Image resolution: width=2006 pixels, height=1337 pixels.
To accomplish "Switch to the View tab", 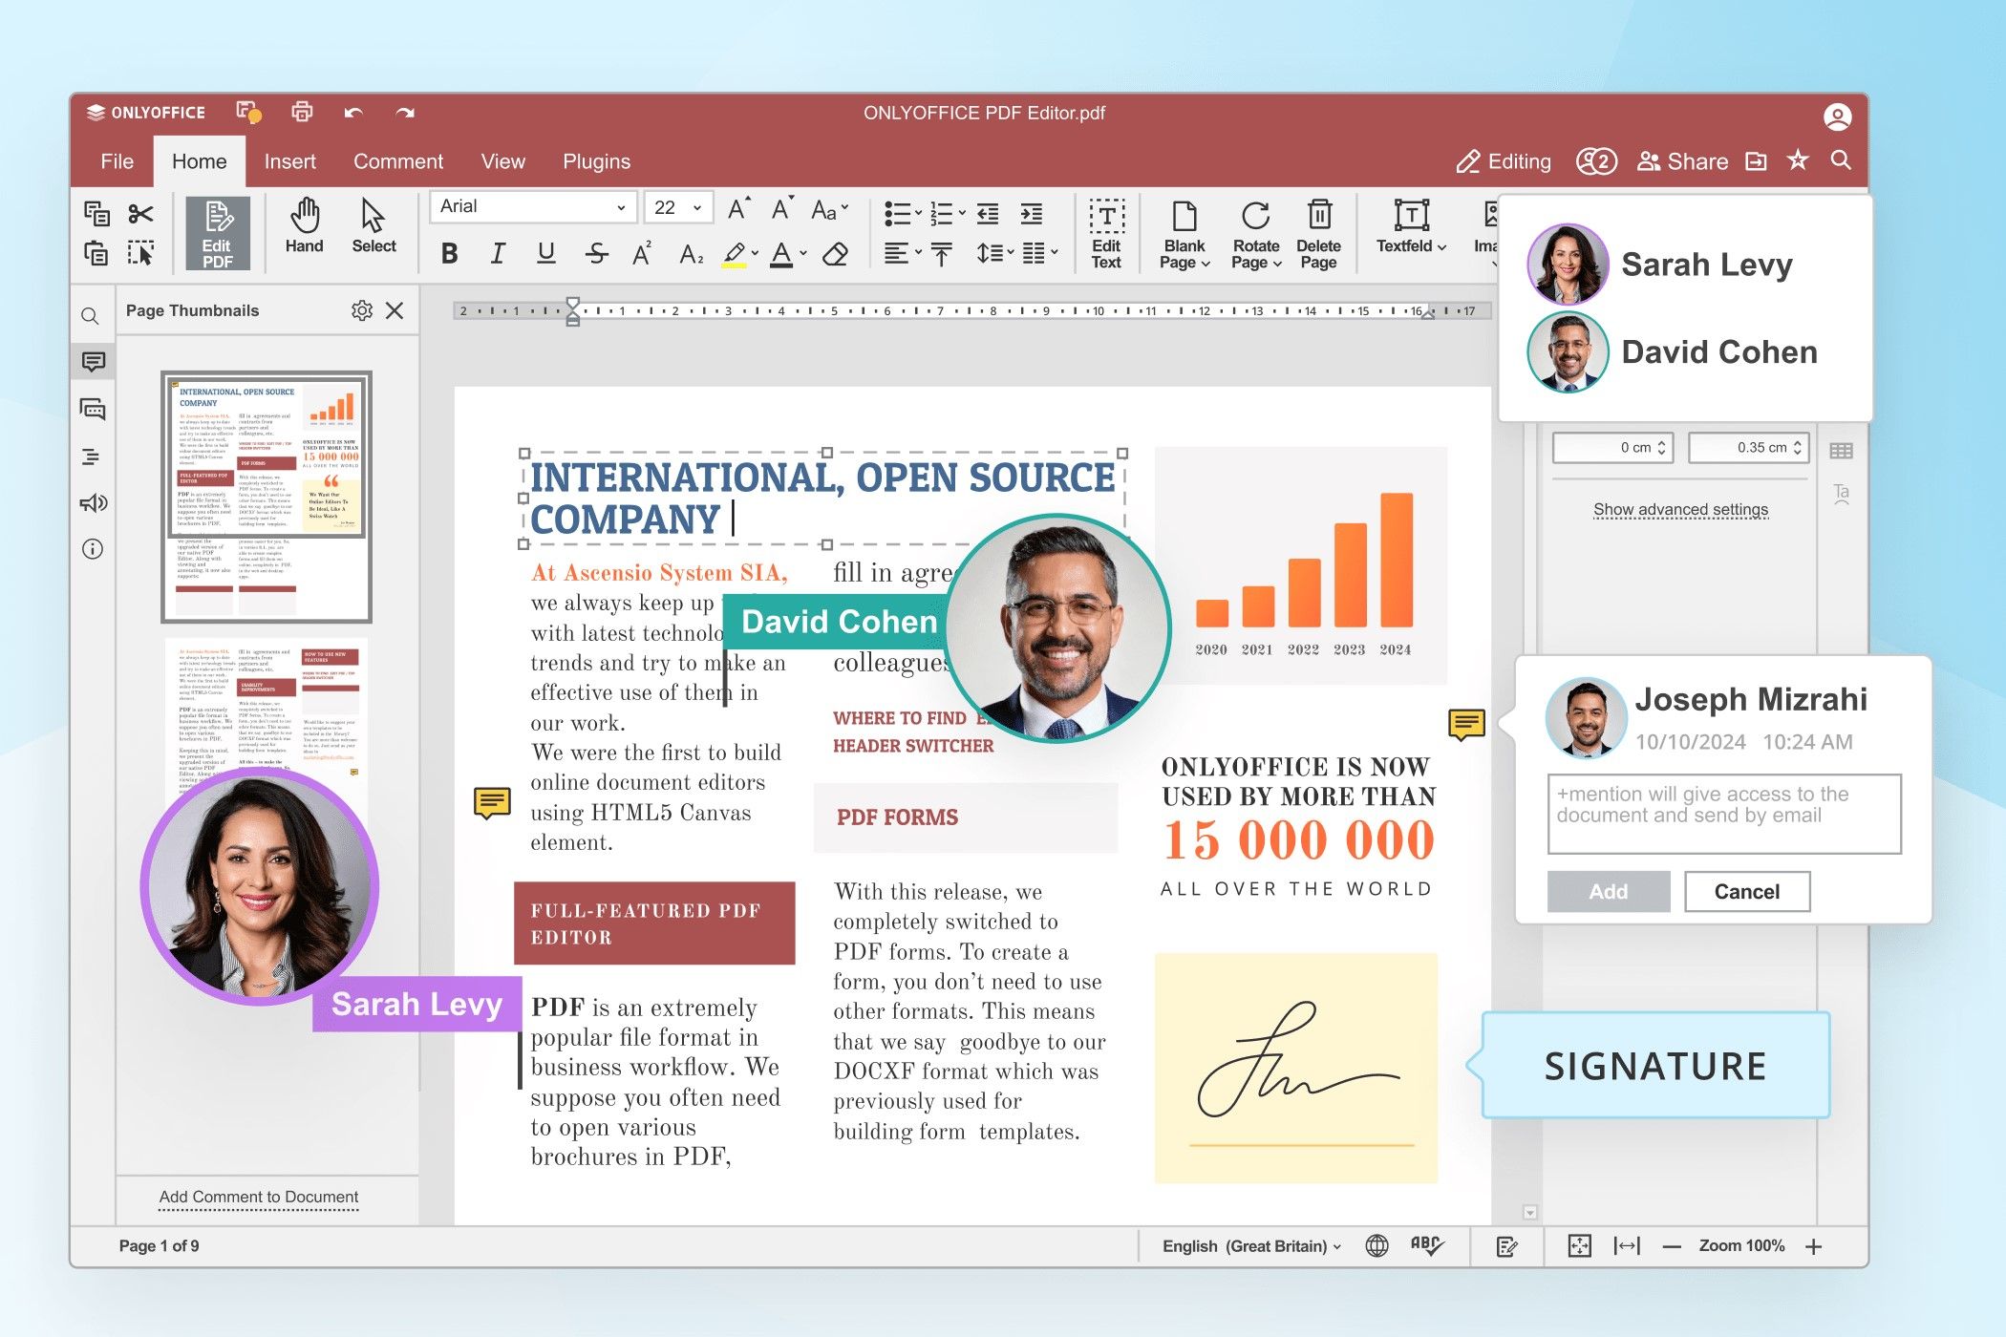I will (502, 161).
